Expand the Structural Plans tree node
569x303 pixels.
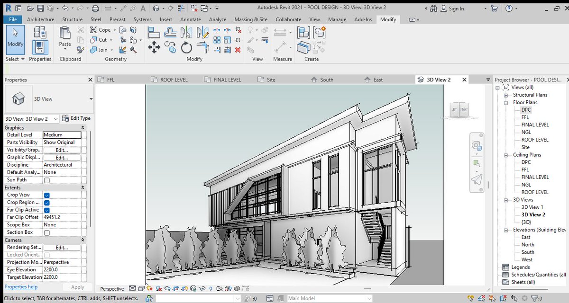pyautogui.click(x=506, y=95)
